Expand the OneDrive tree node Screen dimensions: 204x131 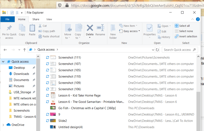pos(3,125)
